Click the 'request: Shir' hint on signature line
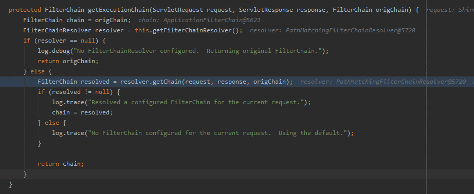Image resolution: width=474 pixels, height=194 pixels. coord(450,10)
